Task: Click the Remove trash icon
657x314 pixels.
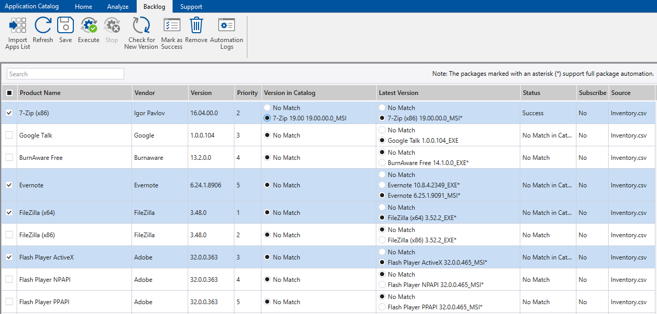Action: (196, 25)
